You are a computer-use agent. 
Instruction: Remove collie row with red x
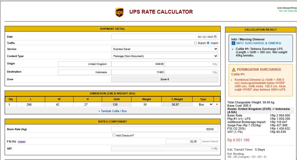(x=217, y=104)
